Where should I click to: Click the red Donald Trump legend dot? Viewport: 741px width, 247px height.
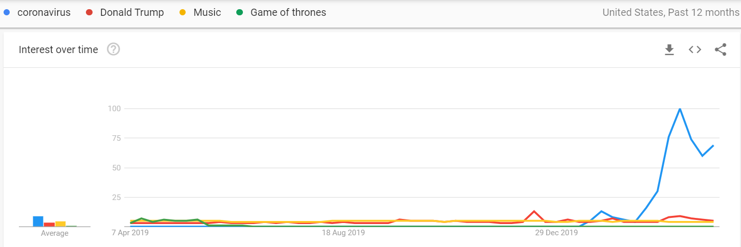coord(89,12)
